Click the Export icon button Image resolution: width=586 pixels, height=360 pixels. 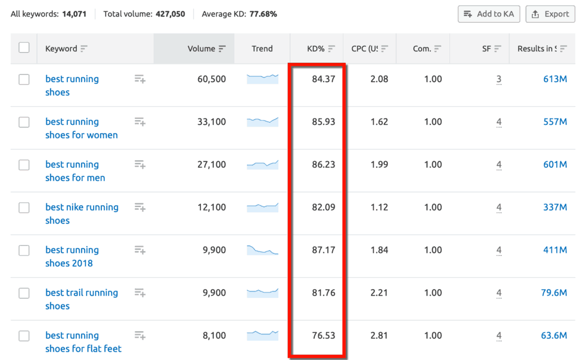[x=550, y=14]
